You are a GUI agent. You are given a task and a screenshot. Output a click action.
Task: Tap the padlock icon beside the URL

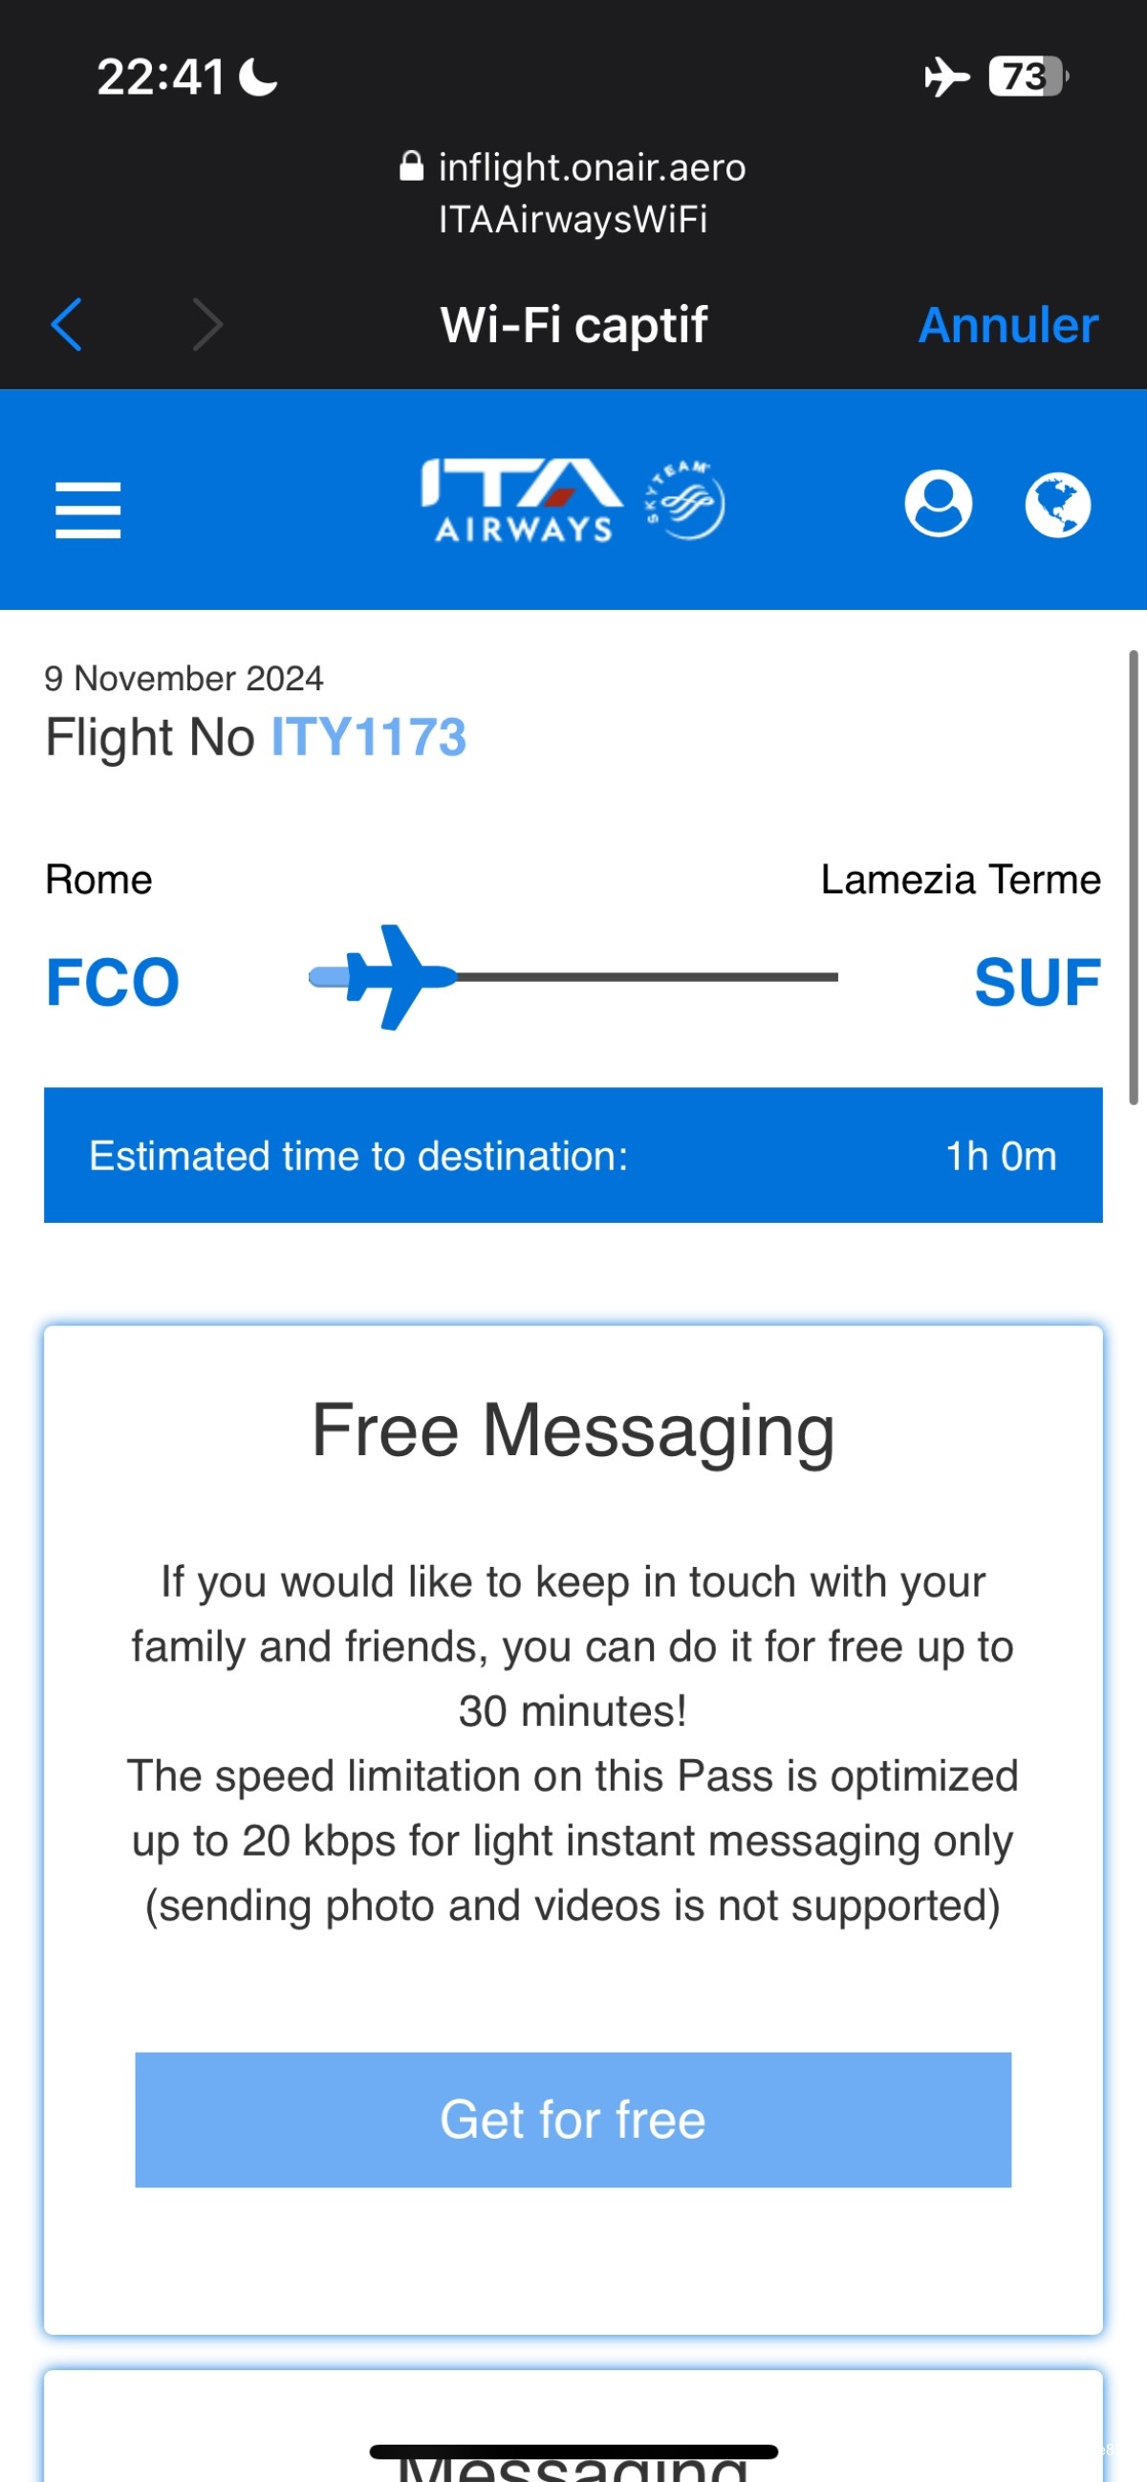point(411,166)
